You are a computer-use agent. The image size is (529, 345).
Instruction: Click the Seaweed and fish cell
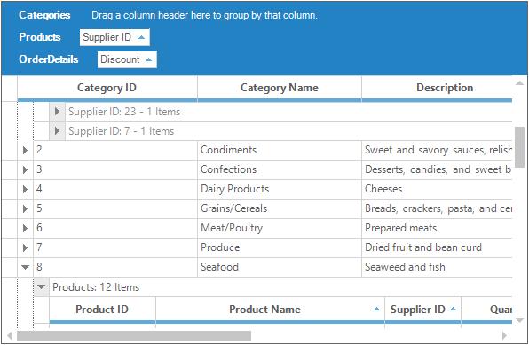click(x=438, y=267)
